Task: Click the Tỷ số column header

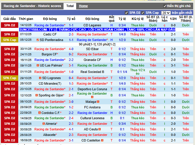Action: point(71,19)
